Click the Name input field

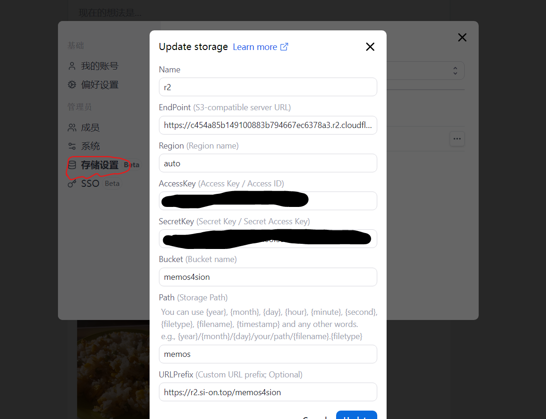(268, 87)
